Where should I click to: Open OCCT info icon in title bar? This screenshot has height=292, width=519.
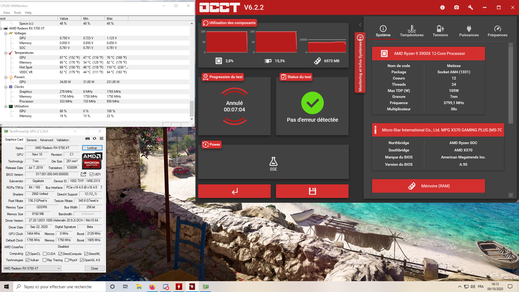443,8
